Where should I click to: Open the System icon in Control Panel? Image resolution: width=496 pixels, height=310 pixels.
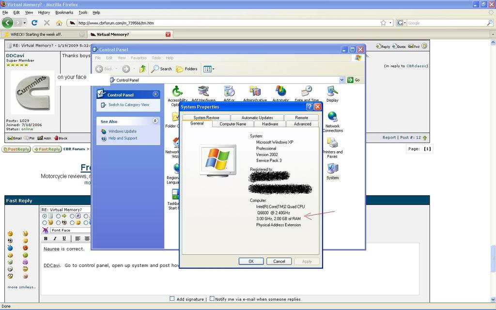(x=332, y=171)
